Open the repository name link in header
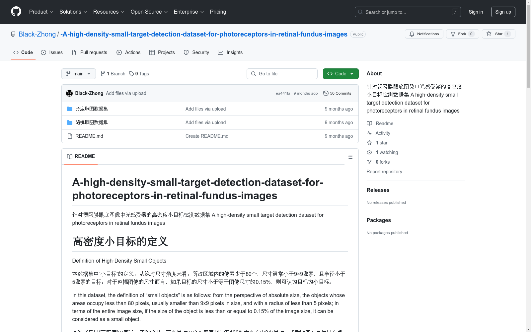The width and height of the screenshot is (531, 332). tap(204, 34)
